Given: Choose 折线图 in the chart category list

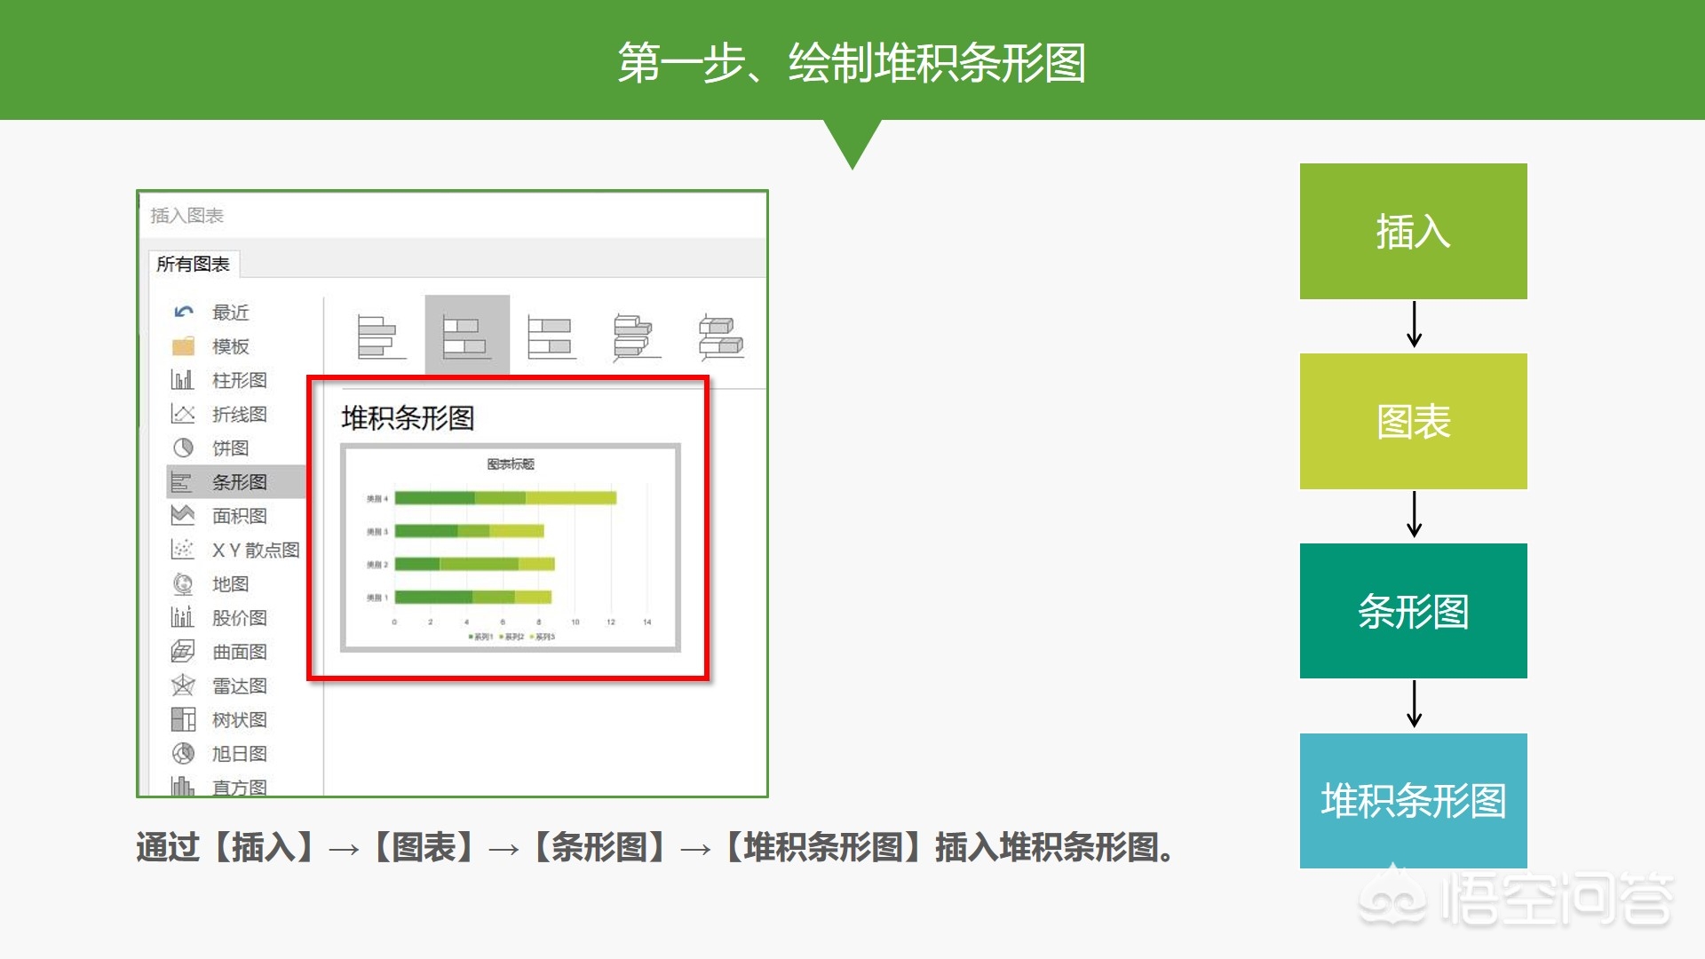Looking at the screenshot, I should 240,414.
